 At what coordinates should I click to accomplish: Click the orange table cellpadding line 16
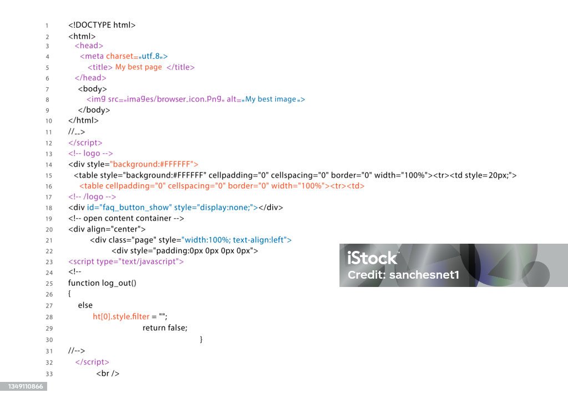click(x=222, y=186)
